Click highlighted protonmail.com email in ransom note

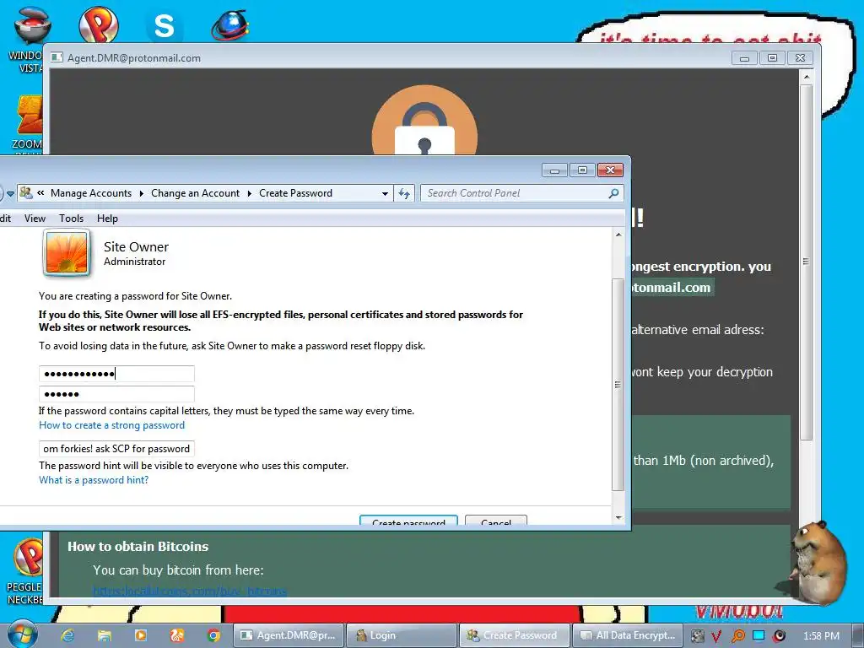(672, 288)
